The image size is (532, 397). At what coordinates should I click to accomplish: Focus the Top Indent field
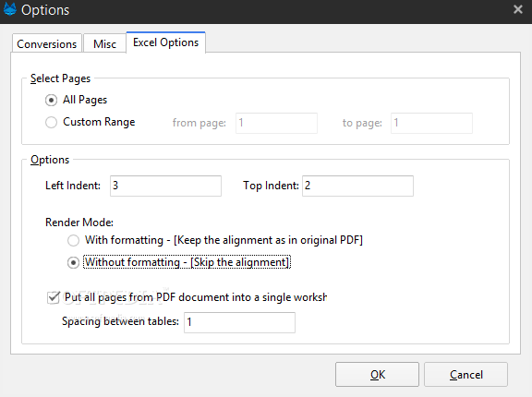point(358,186)
